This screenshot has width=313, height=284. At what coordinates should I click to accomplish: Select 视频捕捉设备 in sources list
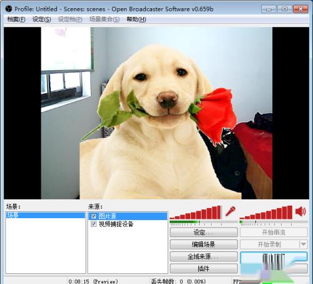click(x=128, y=224)
